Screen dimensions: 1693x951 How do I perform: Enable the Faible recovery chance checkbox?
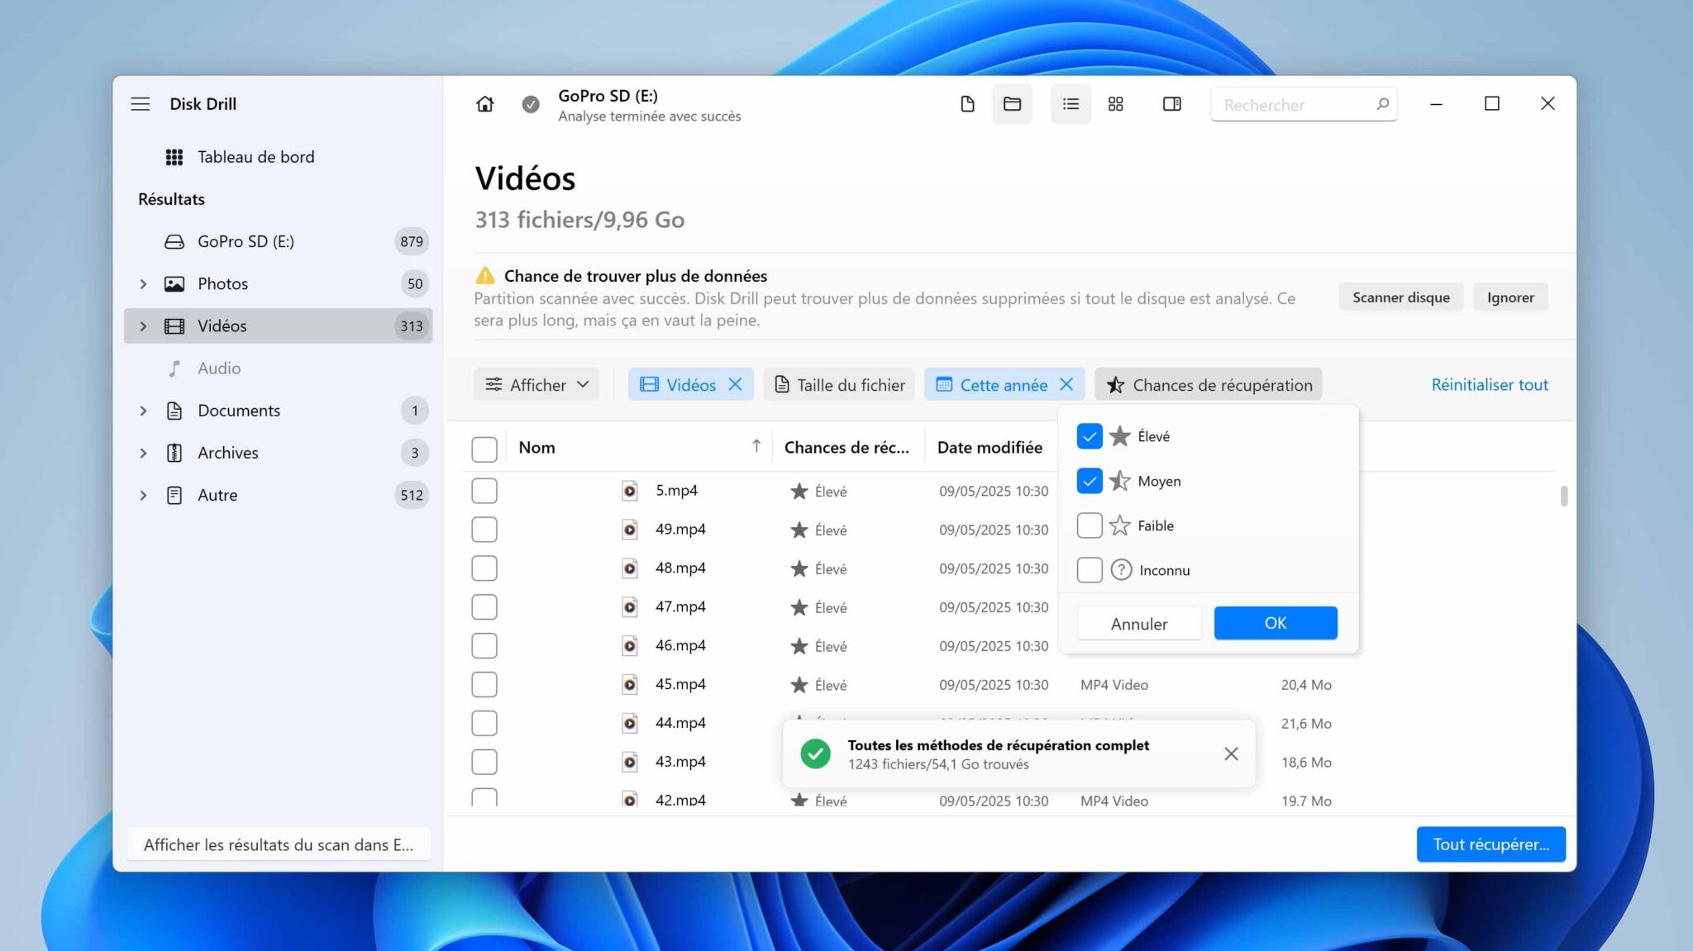tap(1090, 525)
